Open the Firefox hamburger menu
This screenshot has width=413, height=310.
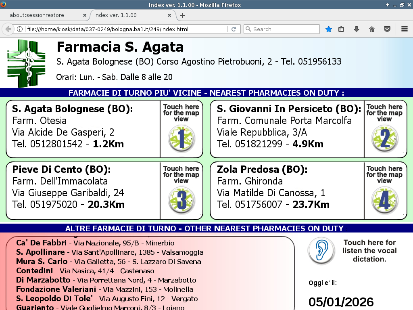click(x=405, y=29)
